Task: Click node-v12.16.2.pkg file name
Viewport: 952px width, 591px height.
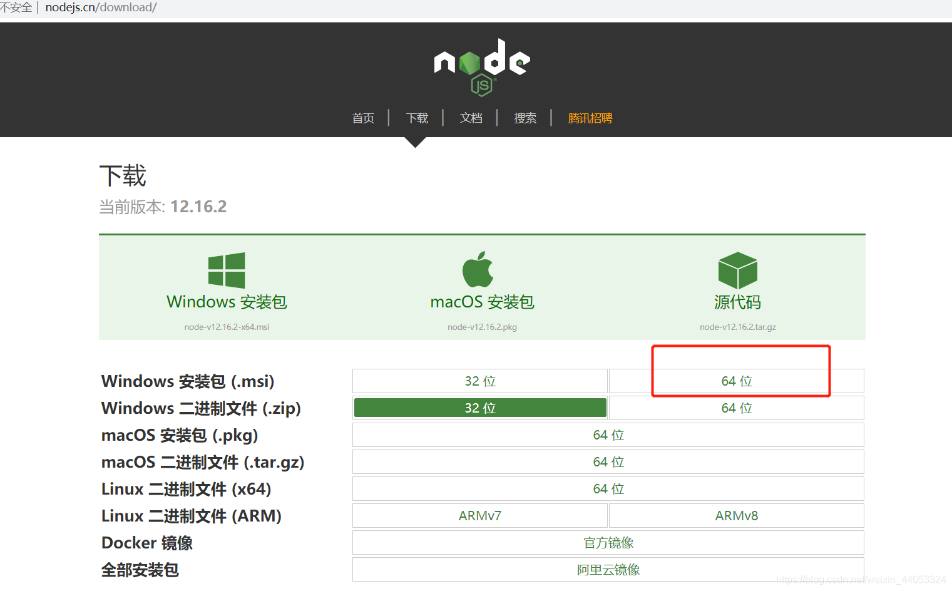Action: tap(482, 327)
